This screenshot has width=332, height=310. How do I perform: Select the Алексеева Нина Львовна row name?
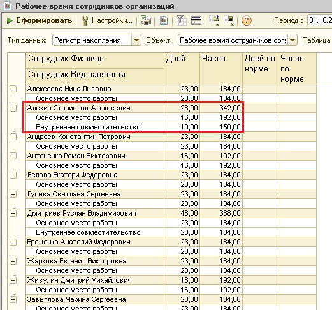(x=95, y=89)
